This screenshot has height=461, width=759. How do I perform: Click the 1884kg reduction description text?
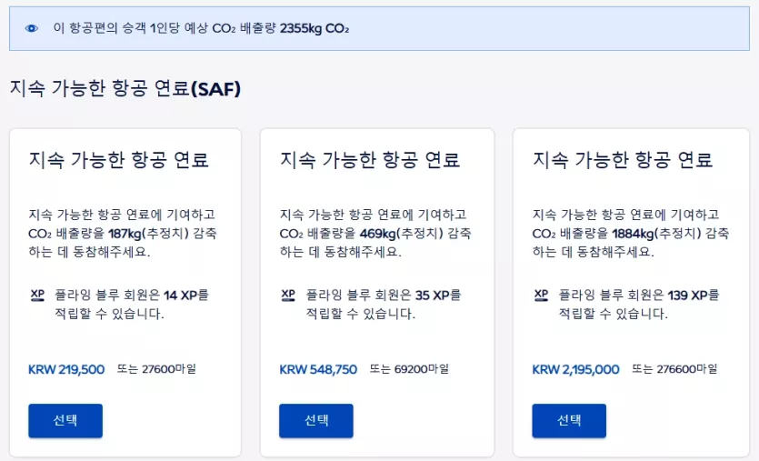(630, 234)
